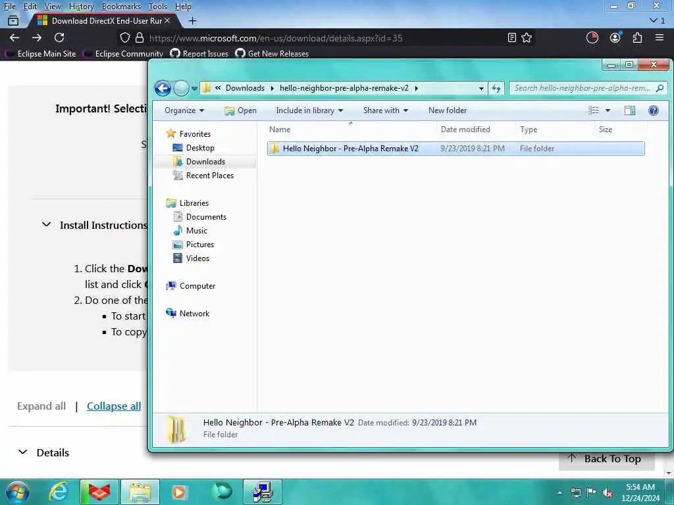Screen dimensions: 674x505
Task: Click the browser URL address field
Action: point(324,38)
